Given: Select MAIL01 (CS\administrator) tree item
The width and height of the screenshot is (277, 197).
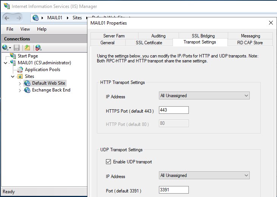Looking at the screenshot, I should 45,63.
